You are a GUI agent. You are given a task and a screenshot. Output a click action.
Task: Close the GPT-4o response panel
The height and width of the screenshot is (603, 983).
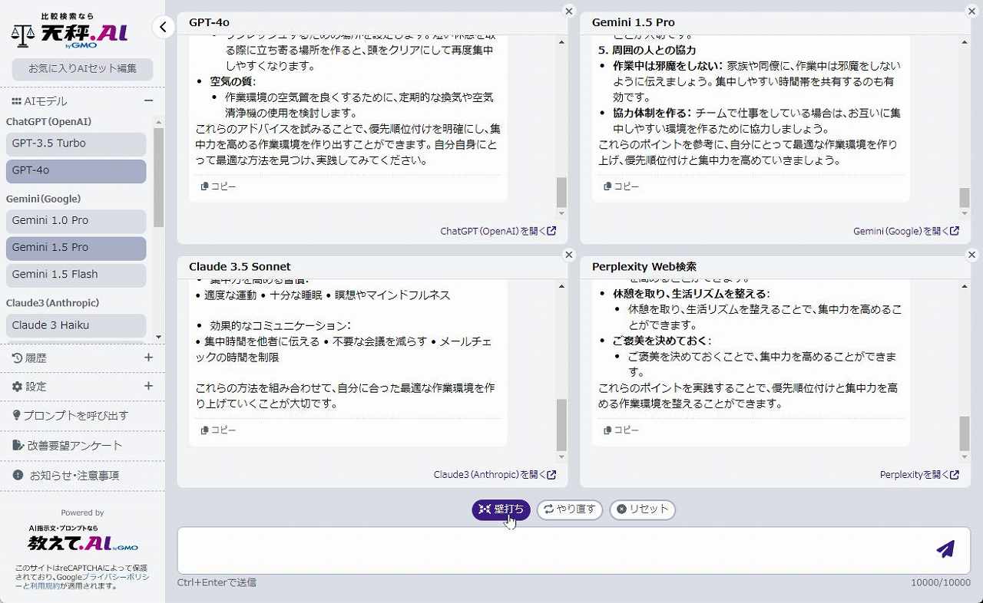coord(568,11)
